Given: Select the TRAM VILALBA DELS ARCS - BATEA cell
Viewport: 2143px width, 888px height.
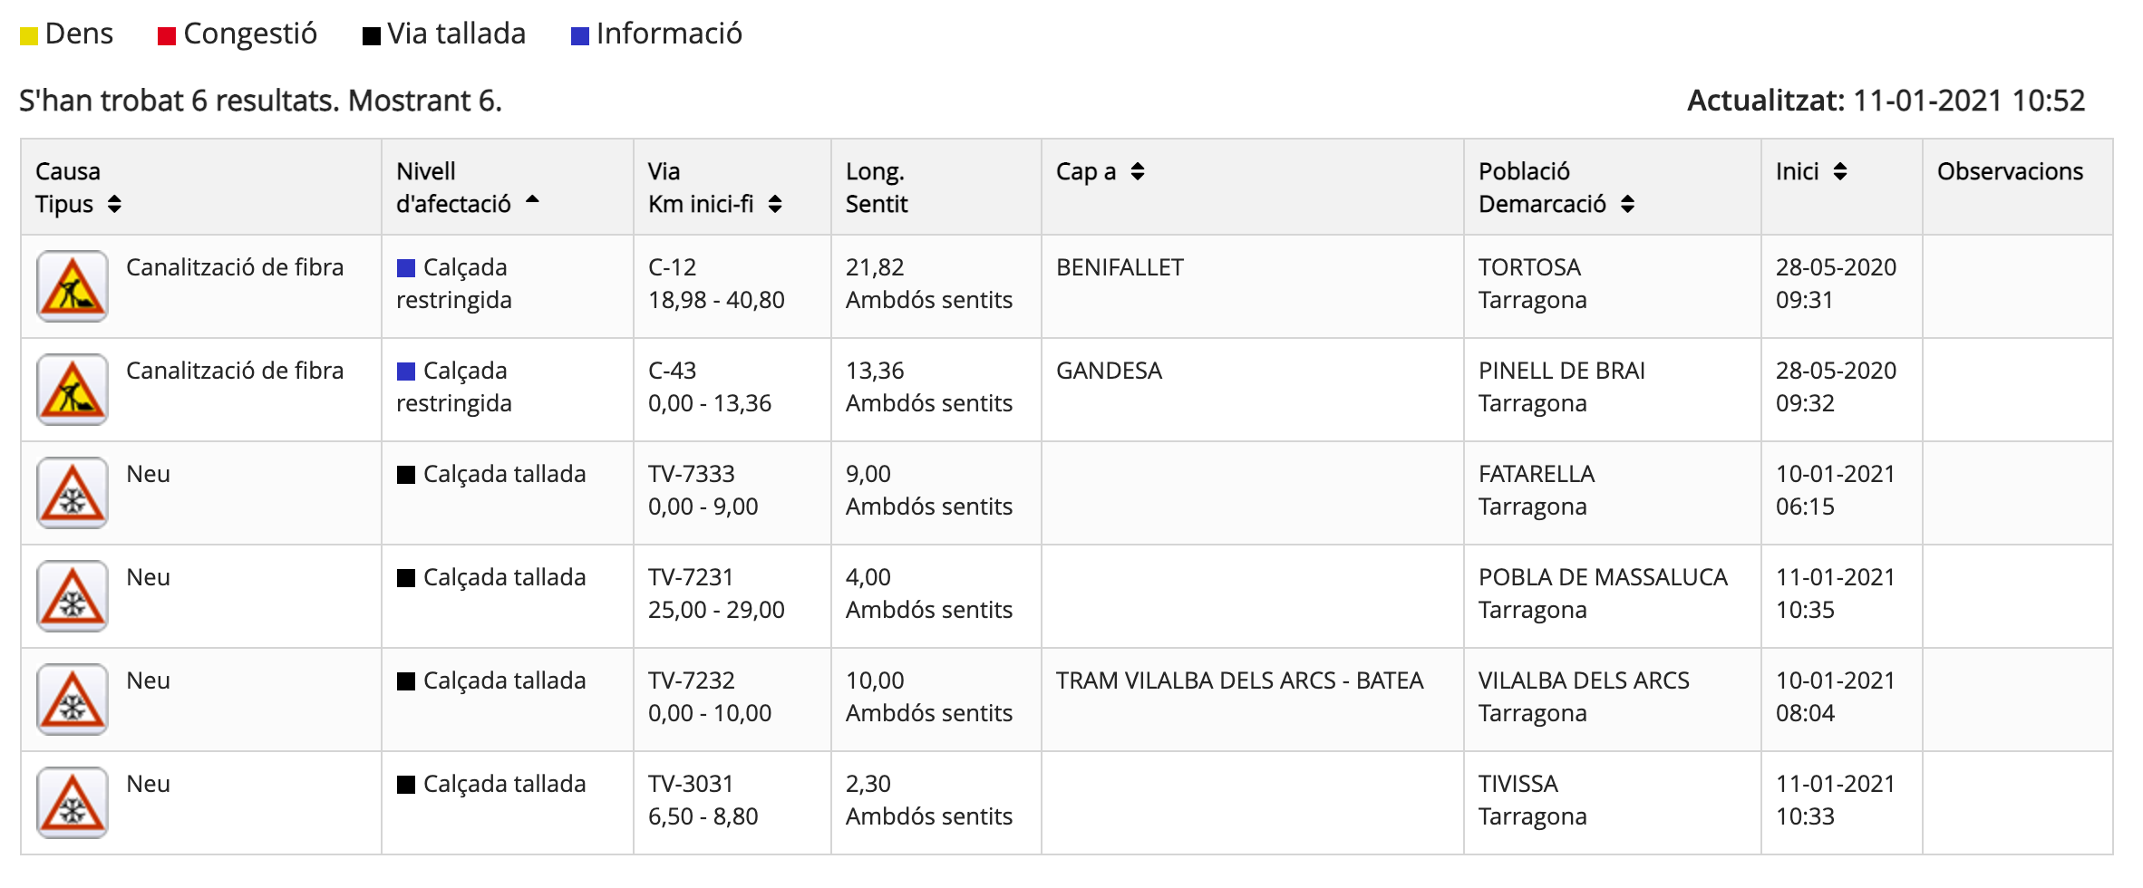Looking at the screenshot, I should pyautogui.click(x=1239, y=680).
